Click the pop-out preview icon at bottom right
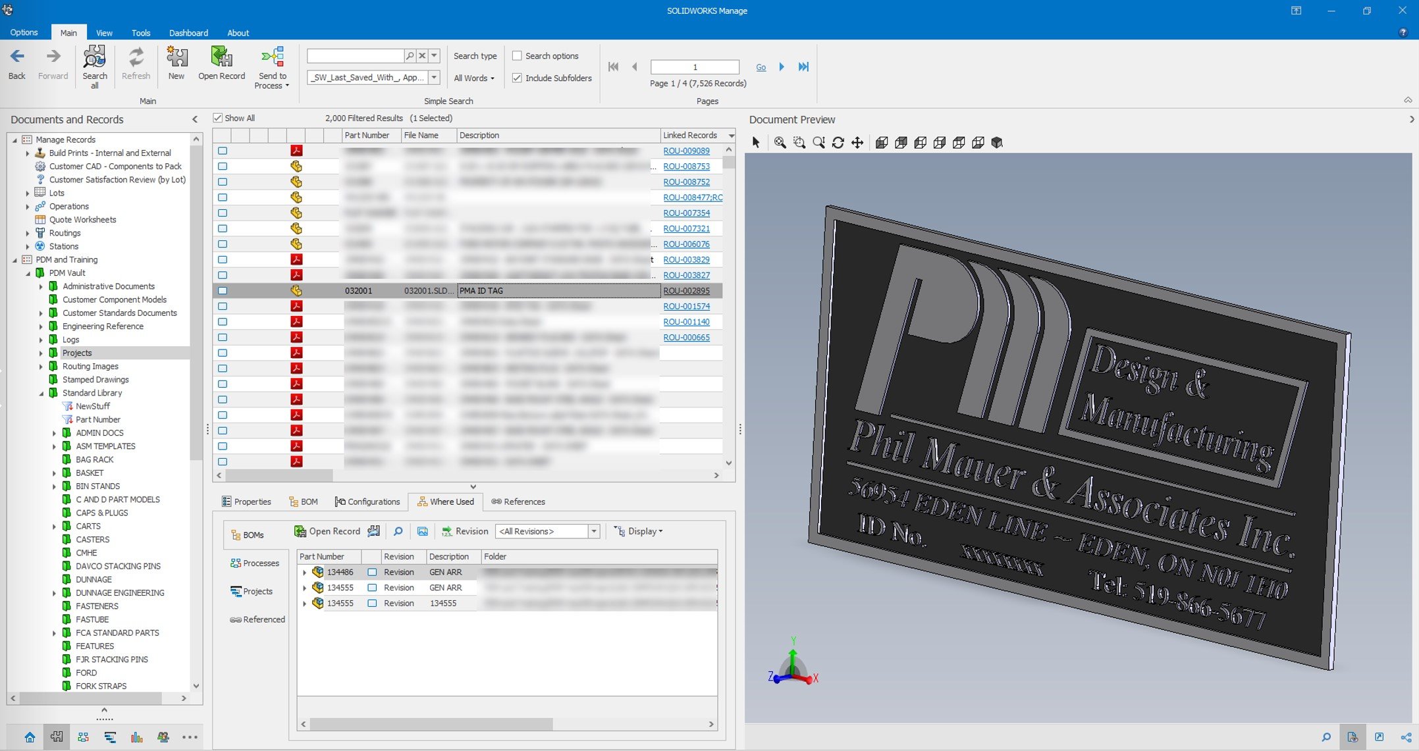Screen dimensions: 1419x751 tap(1379, 737)
